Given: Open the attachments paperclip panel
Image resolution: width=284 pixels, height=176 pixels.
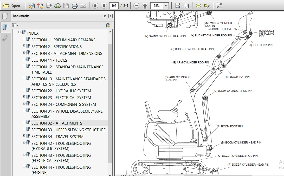Looking at the screenshot, I should 5,38.
